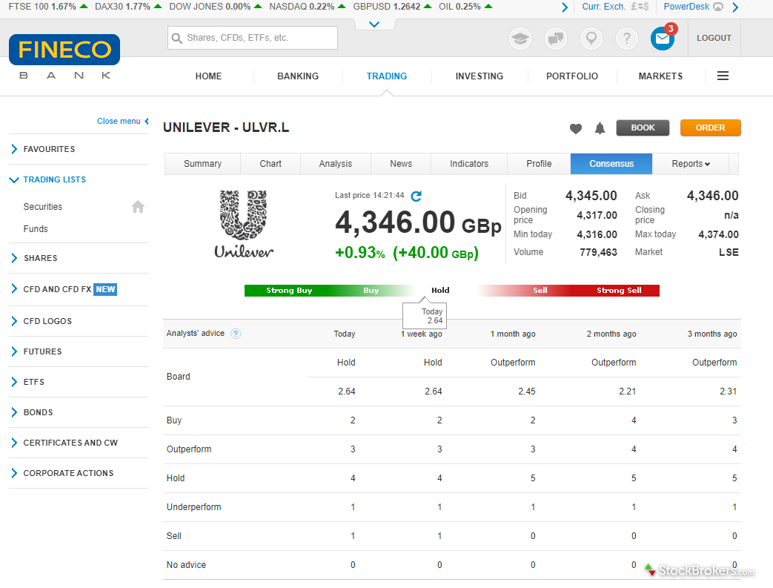The height and width of the screenshot is (588, 773).
Task: Click the location pin icon
Action: click(x=591, y=38)
